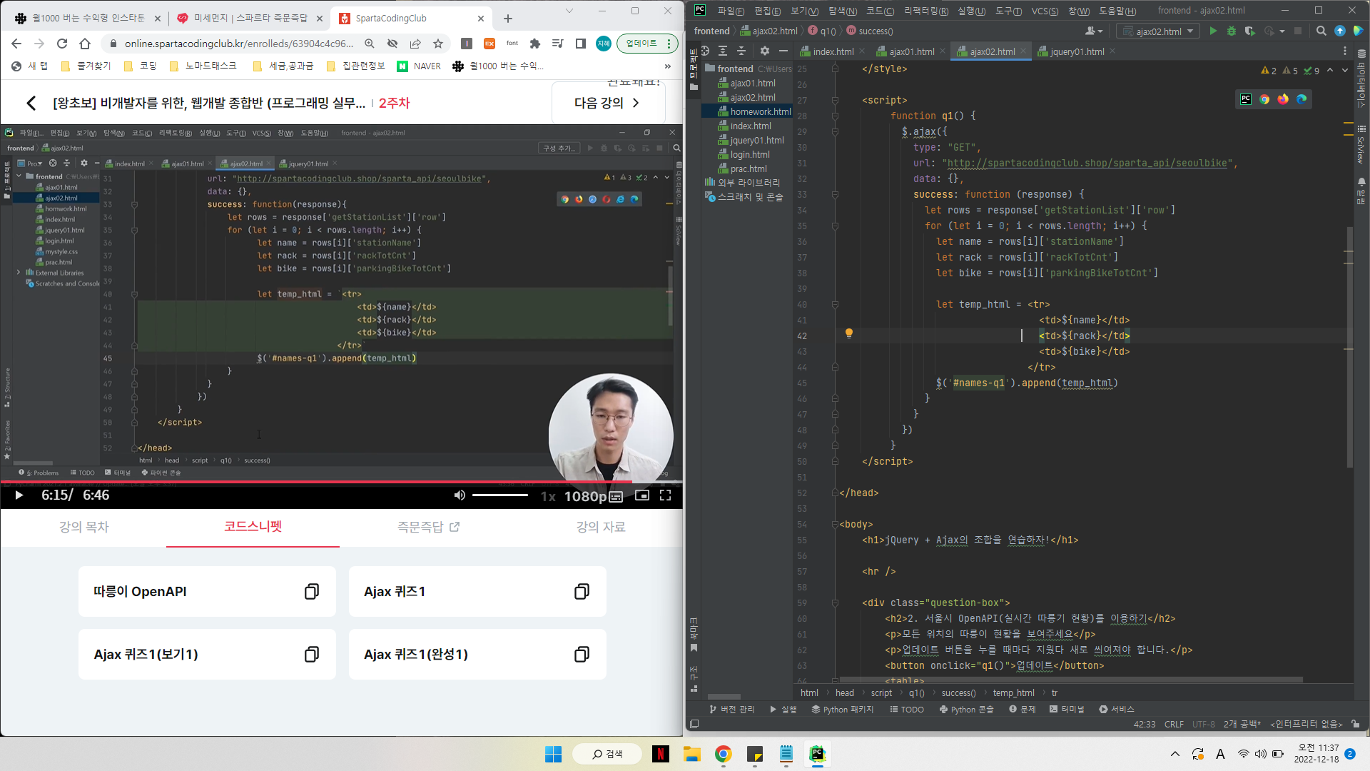Viewport: 1370px width, 771px height.
Task: Focus the Chrome address bar
Action: point(239,44)
